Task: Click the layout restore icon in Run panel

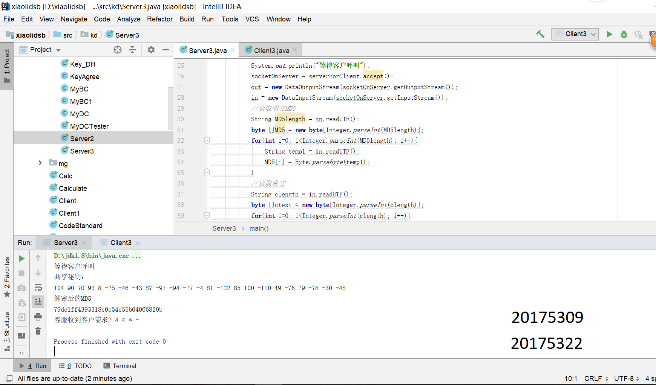Action: pyautogui.click(x=21, y=335)
